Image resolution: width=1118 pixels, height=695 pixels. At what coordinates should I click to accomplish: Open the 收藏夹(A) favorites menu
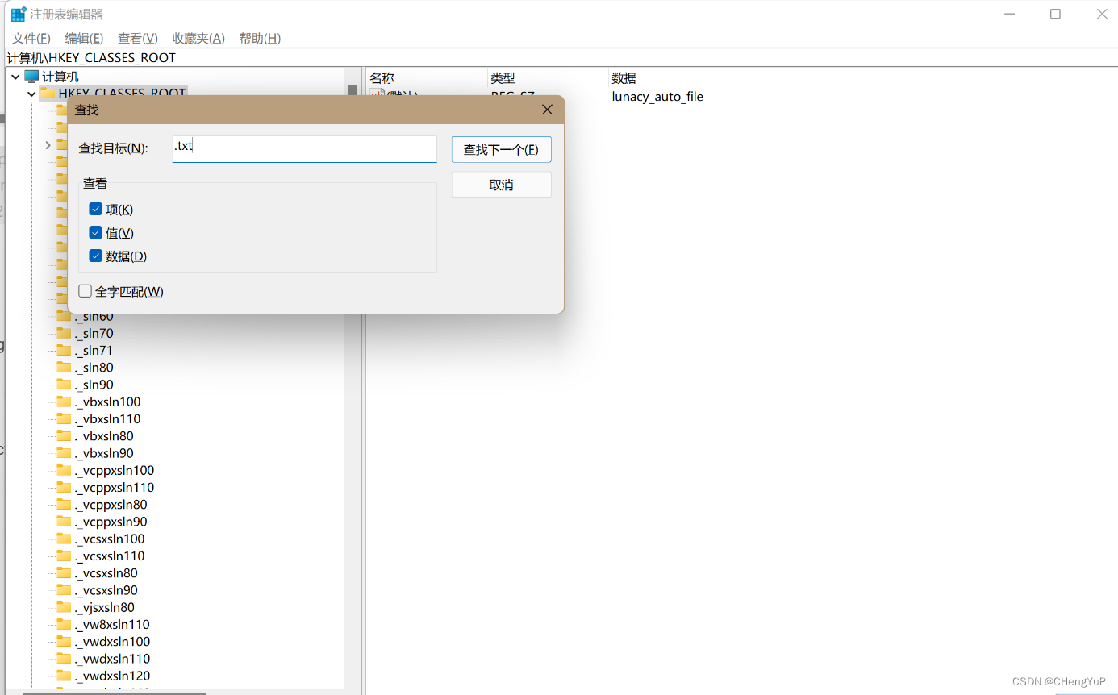pos(198,38)
